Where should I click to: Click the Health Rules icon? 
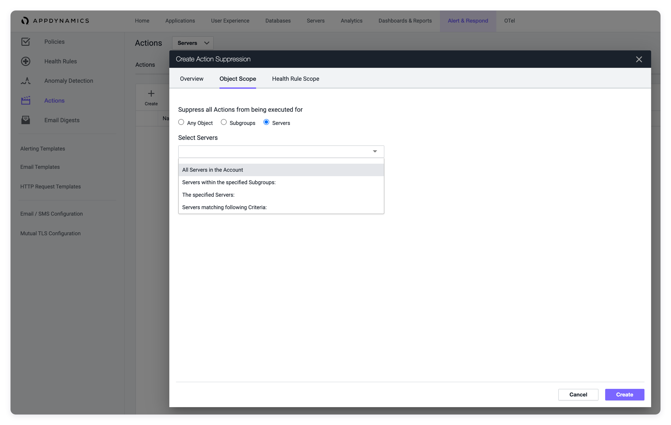point(26,61)
